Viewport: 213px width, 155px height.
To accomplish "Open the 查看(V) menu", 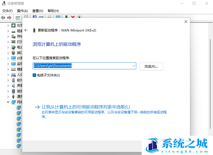I will tap(38, 11).
